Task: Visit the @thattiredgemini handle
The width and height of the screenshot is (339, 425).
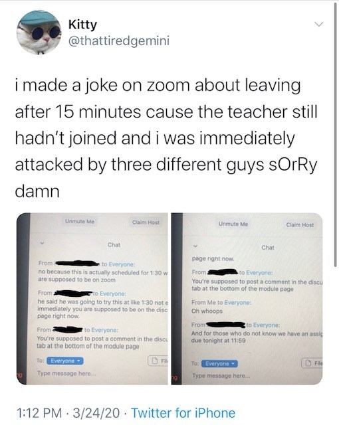Action: (119, 41)
